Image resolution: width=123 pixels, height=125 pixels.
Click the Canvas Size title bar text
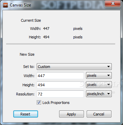(x=20, y=5)
